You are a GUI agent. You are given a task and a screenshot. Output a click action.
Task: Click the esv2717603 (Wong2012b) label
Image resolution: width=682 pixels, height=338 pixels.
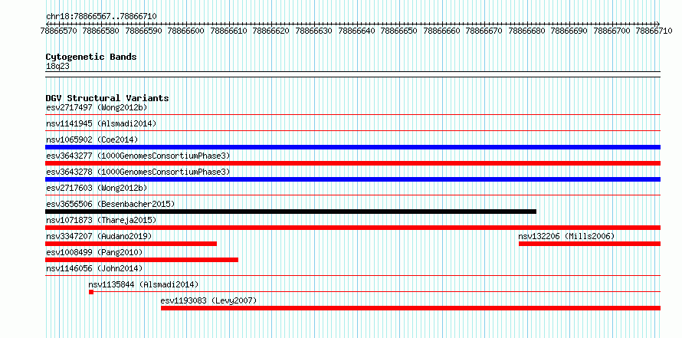click(x=97, y=188)
